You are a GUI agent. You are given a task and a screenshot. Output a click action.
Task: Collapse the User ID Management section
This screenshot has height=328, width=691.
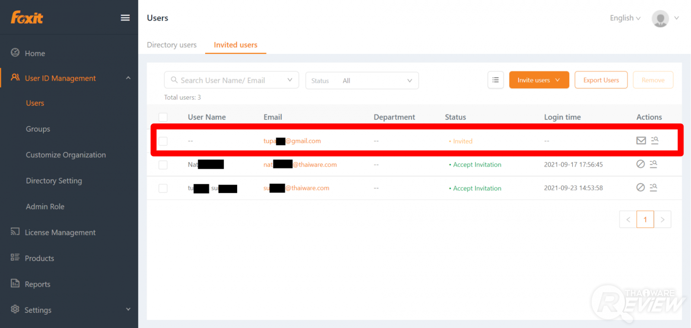[x=128, y=78]
